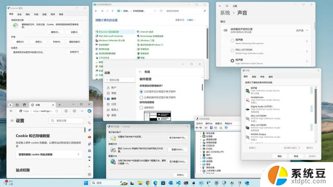Open Set Default dropdown arrow in Sound dialog

(x=300, y=148)
